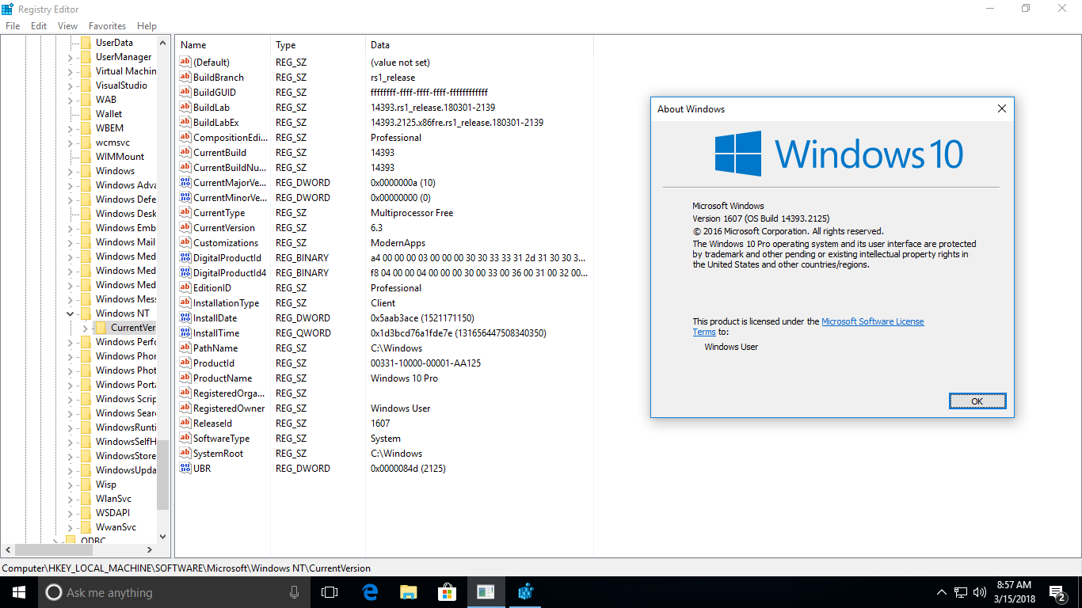Click the network icon in system tray
The width and height of the screenshot is (1082, 608).
coord(961,592)
